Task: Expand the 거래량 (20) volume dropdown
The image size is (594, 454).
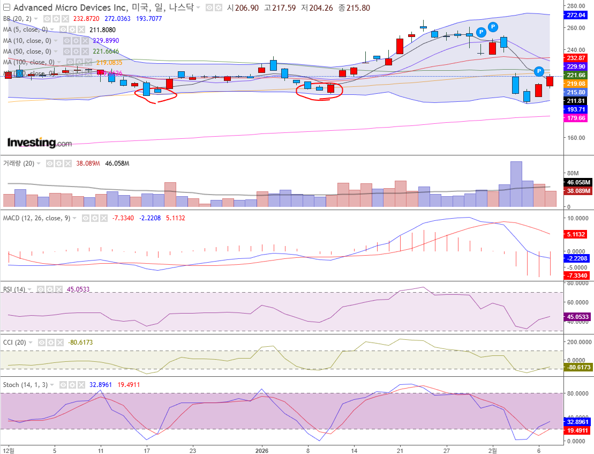Action: 39,163
